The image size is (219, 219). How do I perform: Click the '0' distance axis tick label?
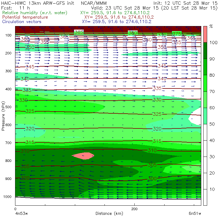pos(15,209)
